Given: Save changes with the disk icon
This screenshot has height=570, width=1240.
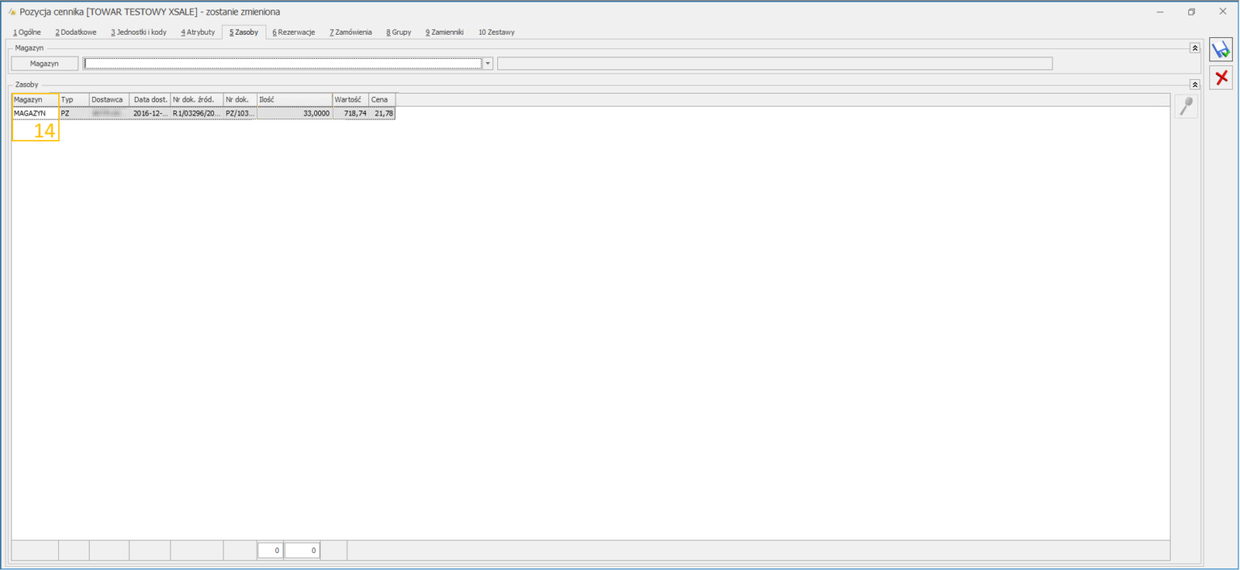Looking at the screenshot, I should (1221, 50).
